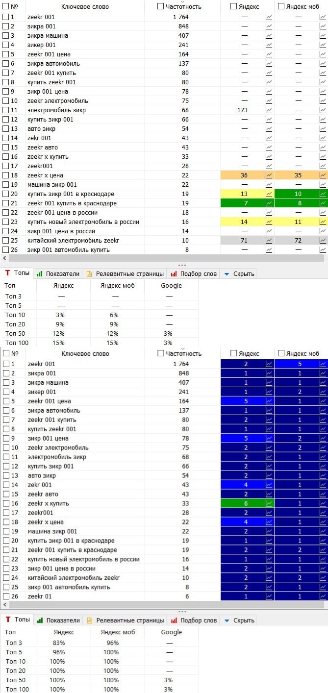328x693 pixels.
Task: Tick the checkbox for keyword zeekr 01
Action: coord(6,596)
